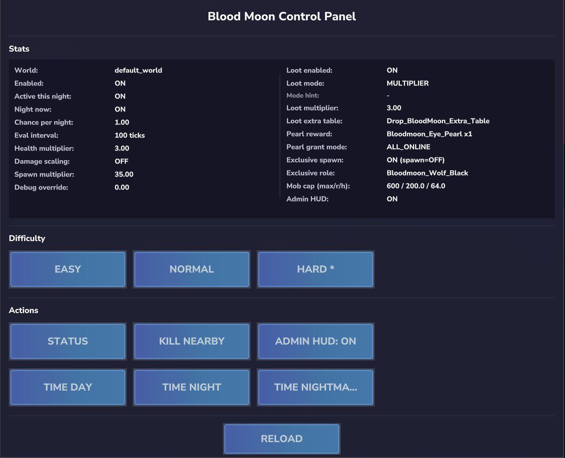Choose the HARD difficulty option
This screenshot has width=565, height=458.
[316, 269]
